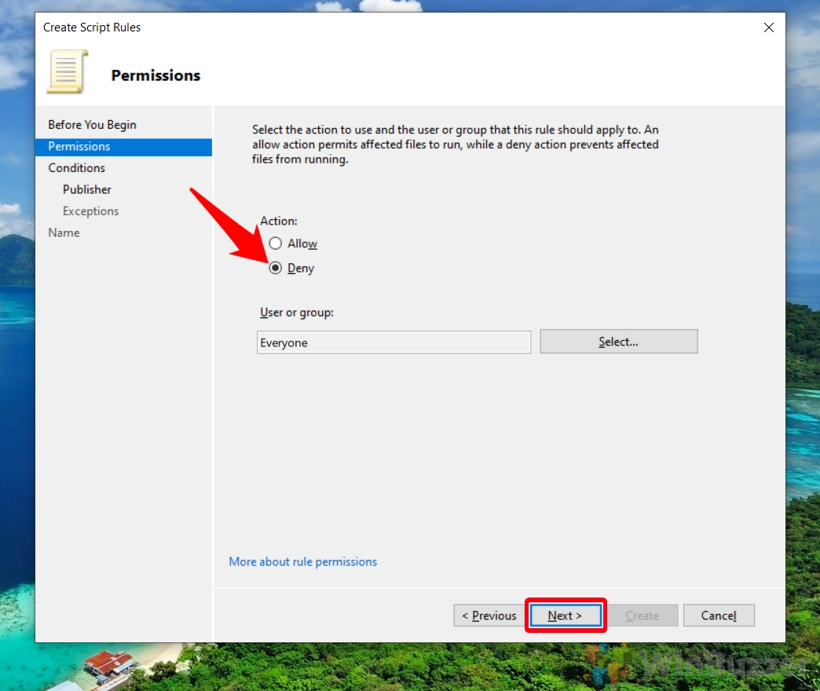Click the Action section label
The width and height of the screenshot is (820, 691).
[278, 221]
